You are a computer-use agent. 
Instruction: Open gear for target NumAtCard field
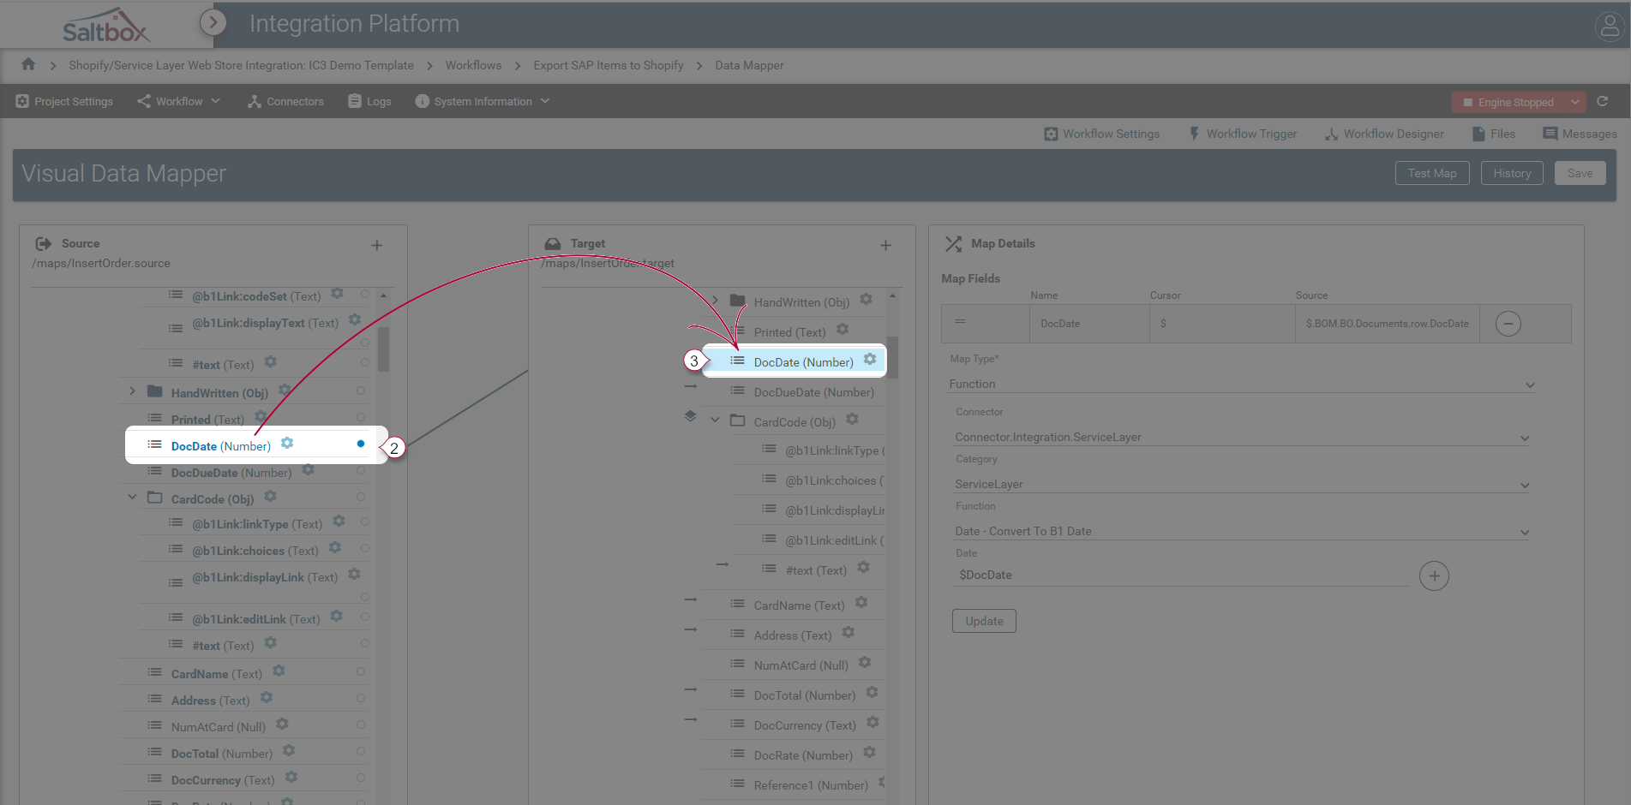(865, 663)
